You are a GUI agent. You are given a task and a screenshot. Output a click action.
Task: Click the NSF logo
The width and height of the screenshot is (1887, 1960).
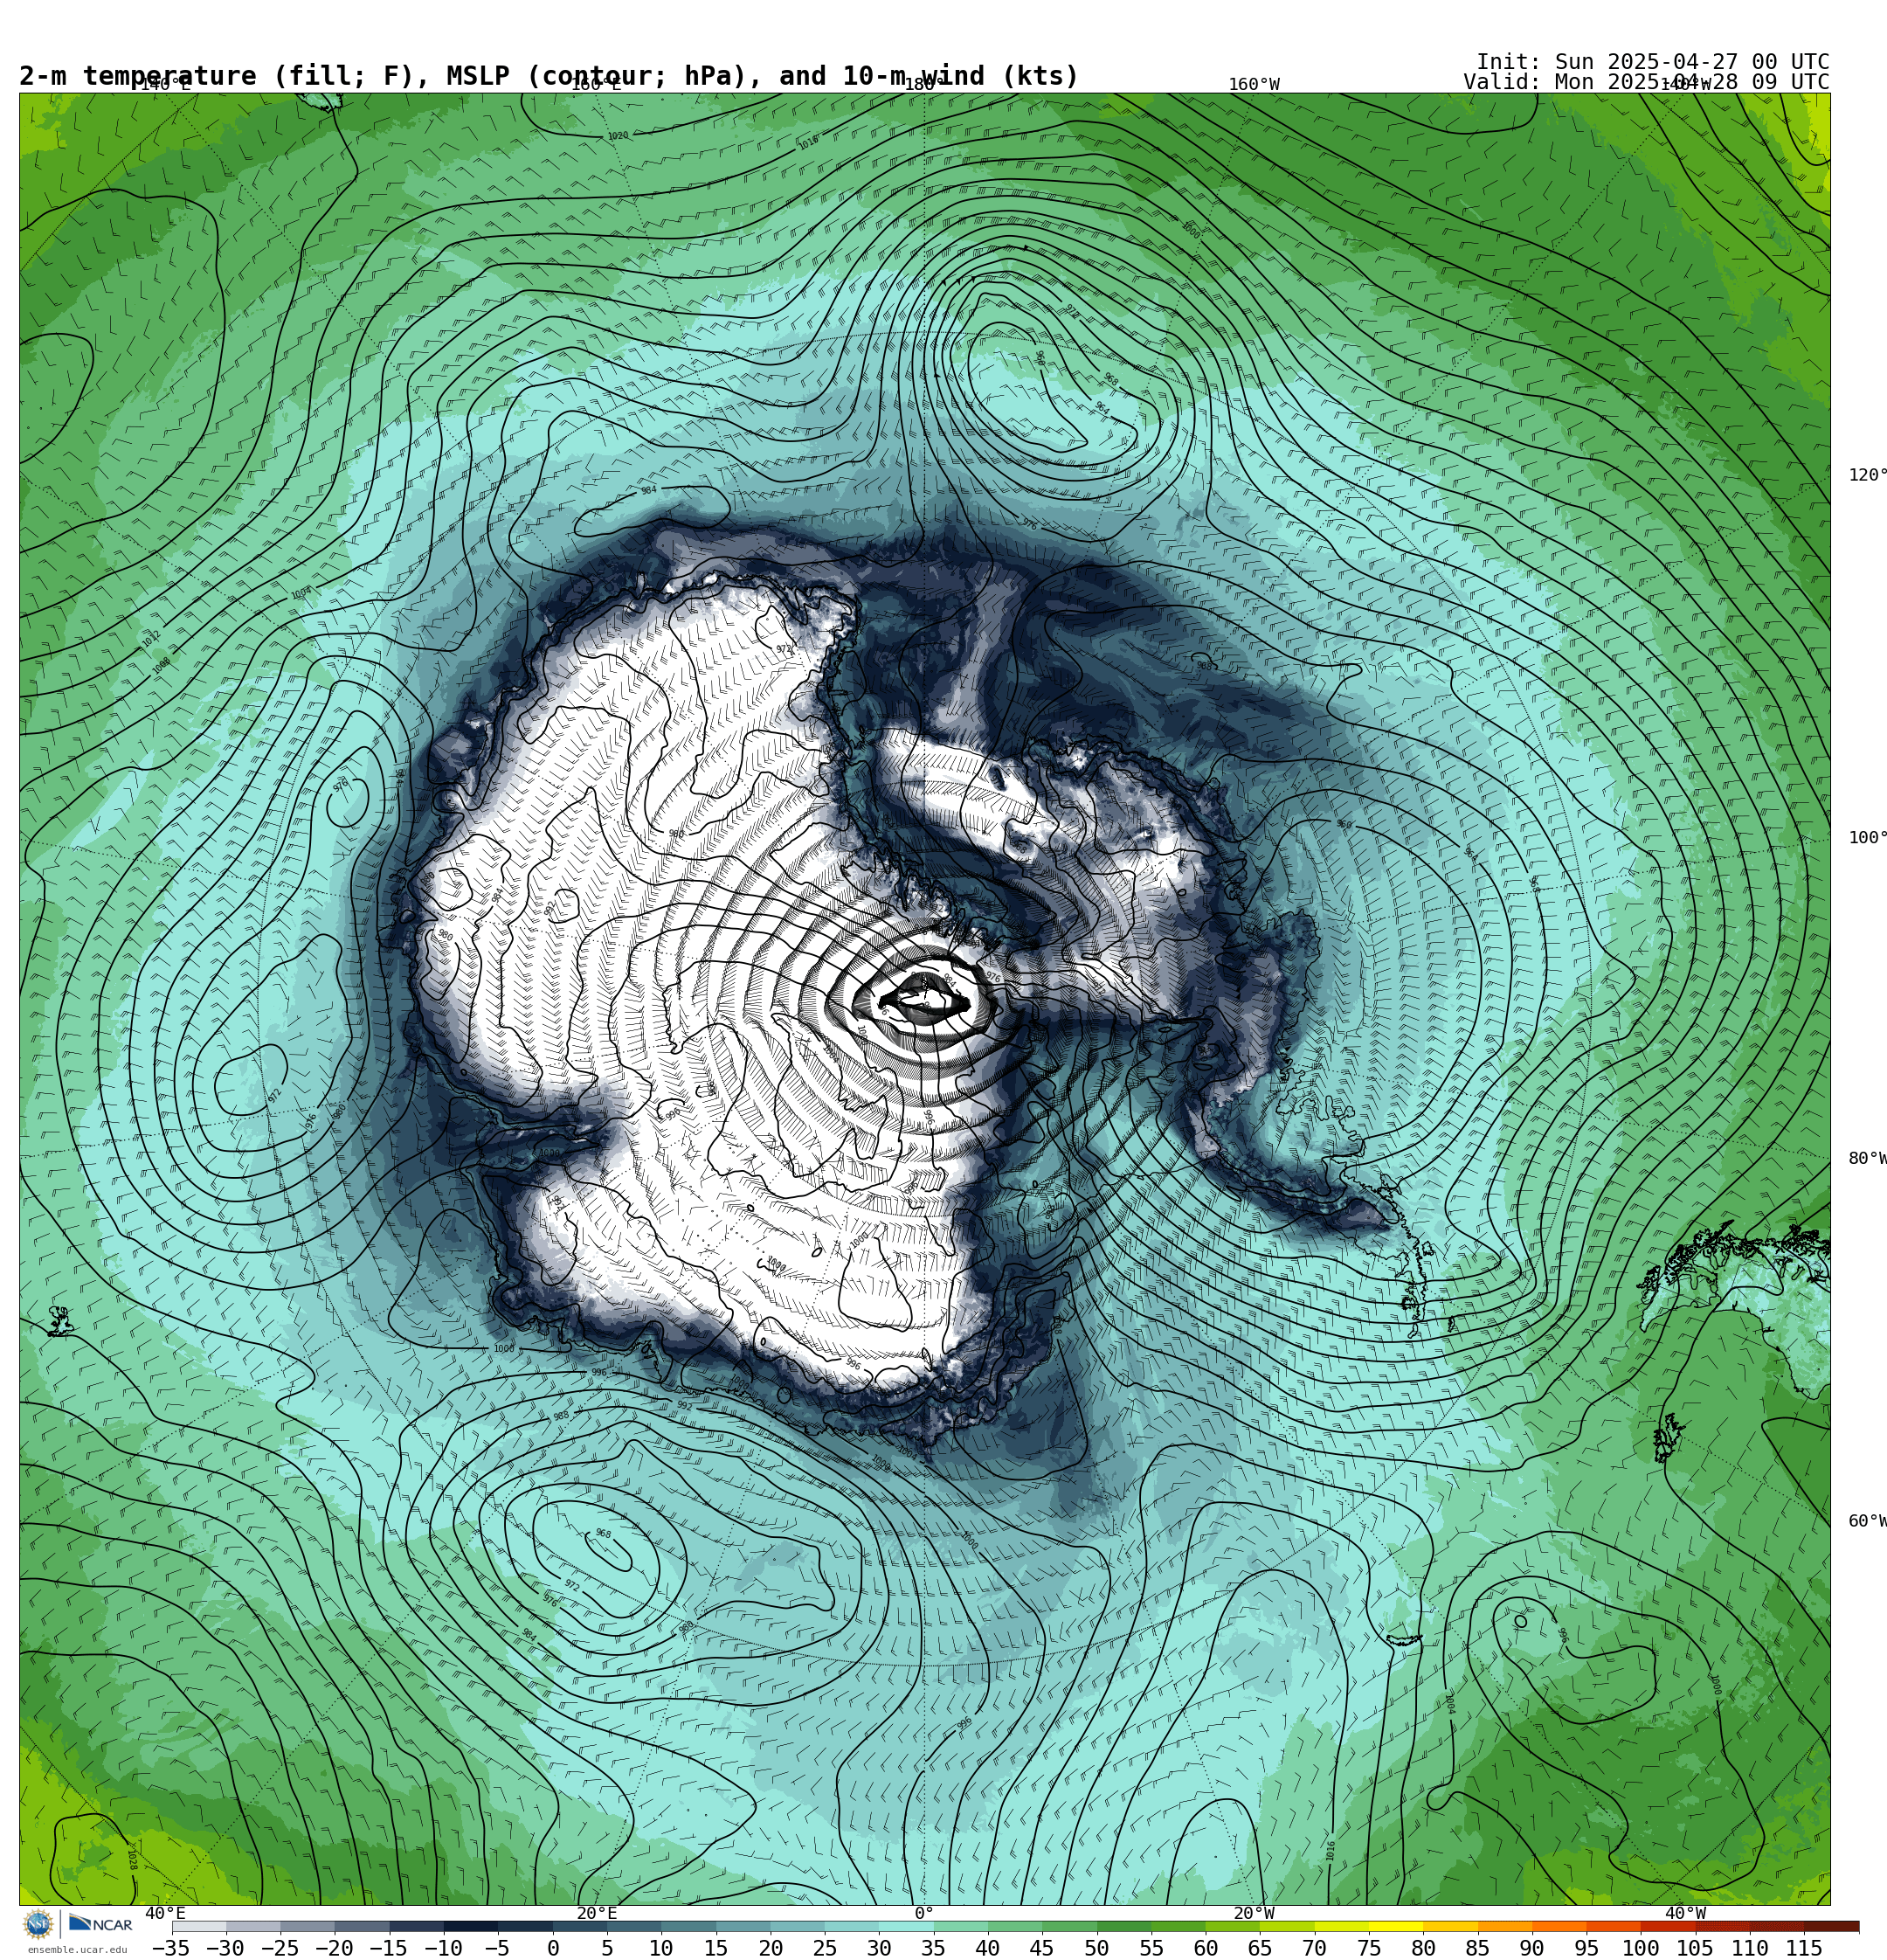pos(39,1924)
